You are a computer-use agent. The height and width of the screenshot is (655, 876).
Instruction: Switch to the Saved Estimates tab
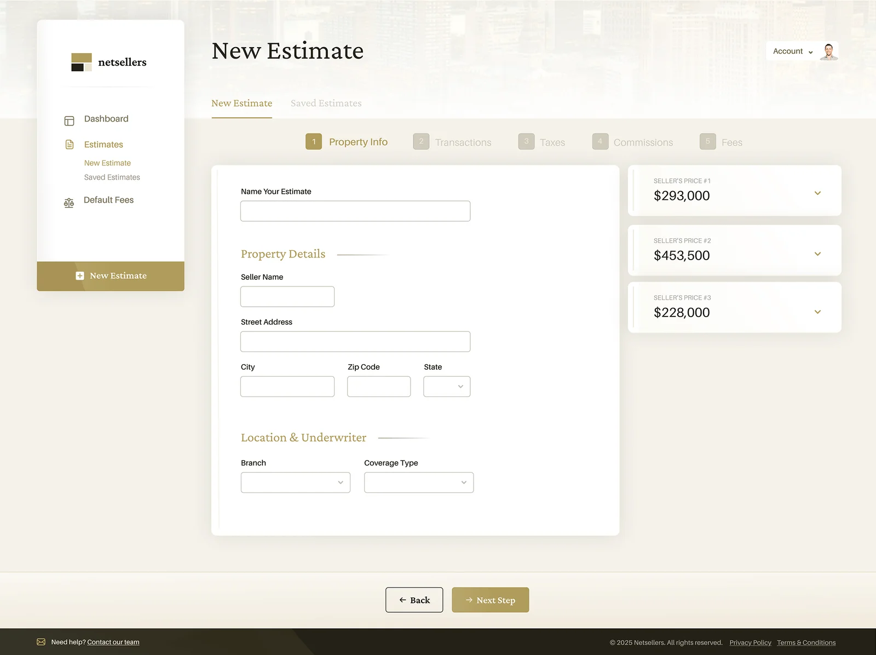326,104
